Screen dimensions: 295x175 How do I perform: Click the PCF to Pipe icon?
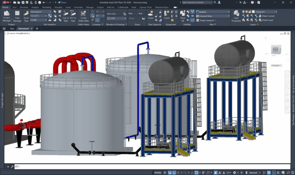(73, 15)
